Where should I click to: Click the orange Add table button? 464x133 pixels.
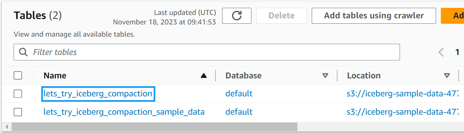coord(452,16)
